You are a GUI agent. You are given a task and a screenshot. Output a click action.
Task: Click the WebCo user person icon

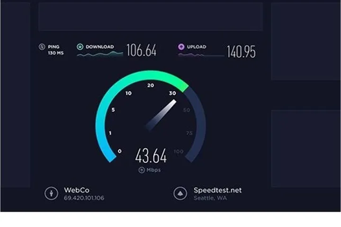[51, 193]
